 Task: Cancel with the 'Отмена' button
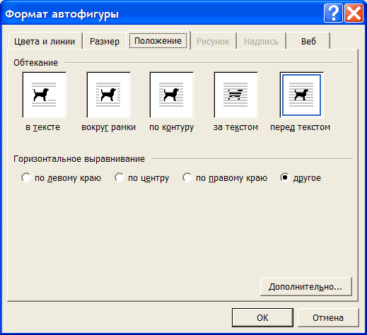pos(328,317)
